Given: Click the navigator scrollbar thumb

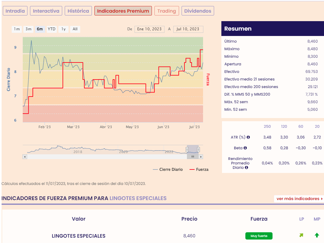Looking at the screenshot, I should 193,157.
